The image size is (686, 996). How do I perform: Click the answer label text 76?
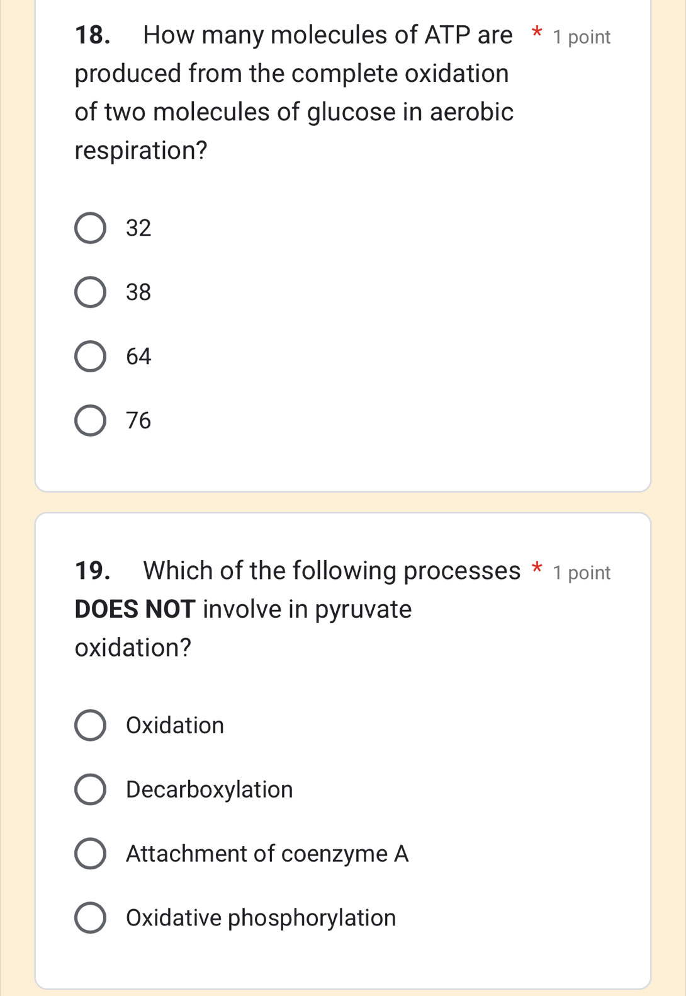138,421
